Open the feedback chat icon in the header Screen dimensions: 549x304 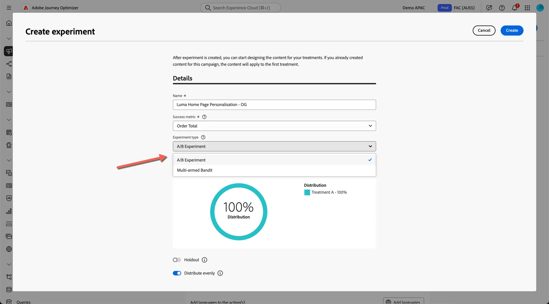coord(489,8)
